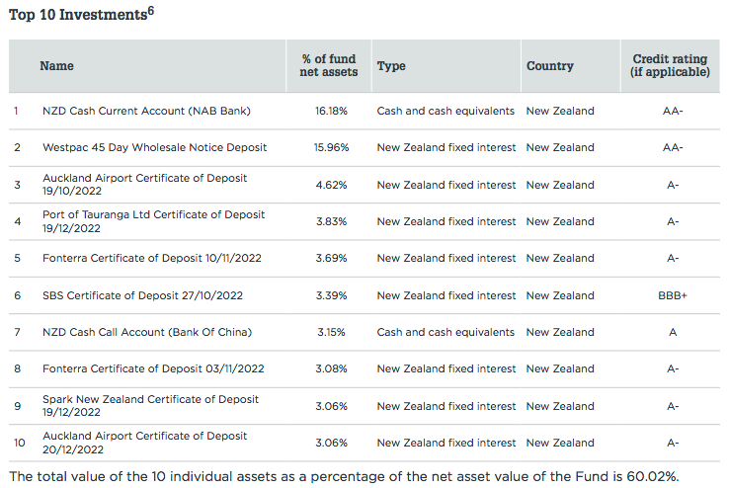Select Westpac 45 Day Wholesale Notice Deposit
Viewport: 729px width, 488px height.
[154, 147]
